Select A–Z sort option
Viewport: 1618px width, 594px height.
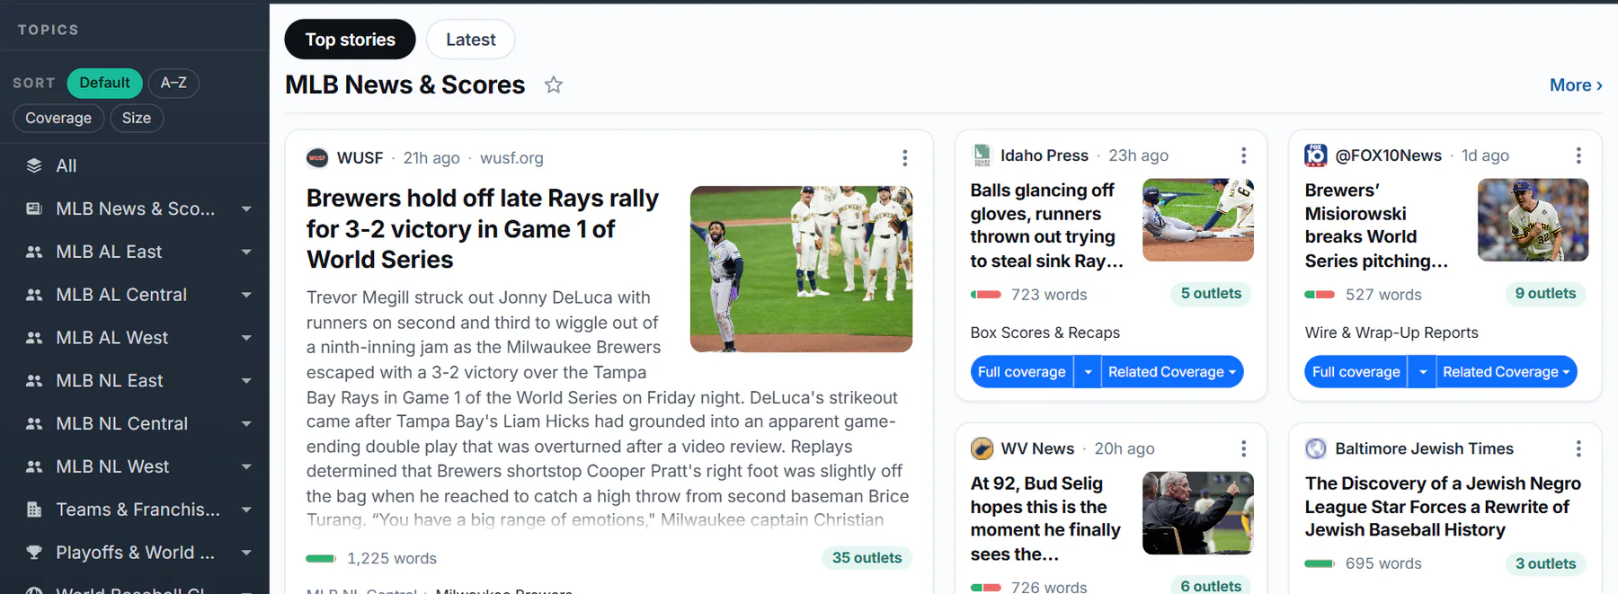pos(173,83)
